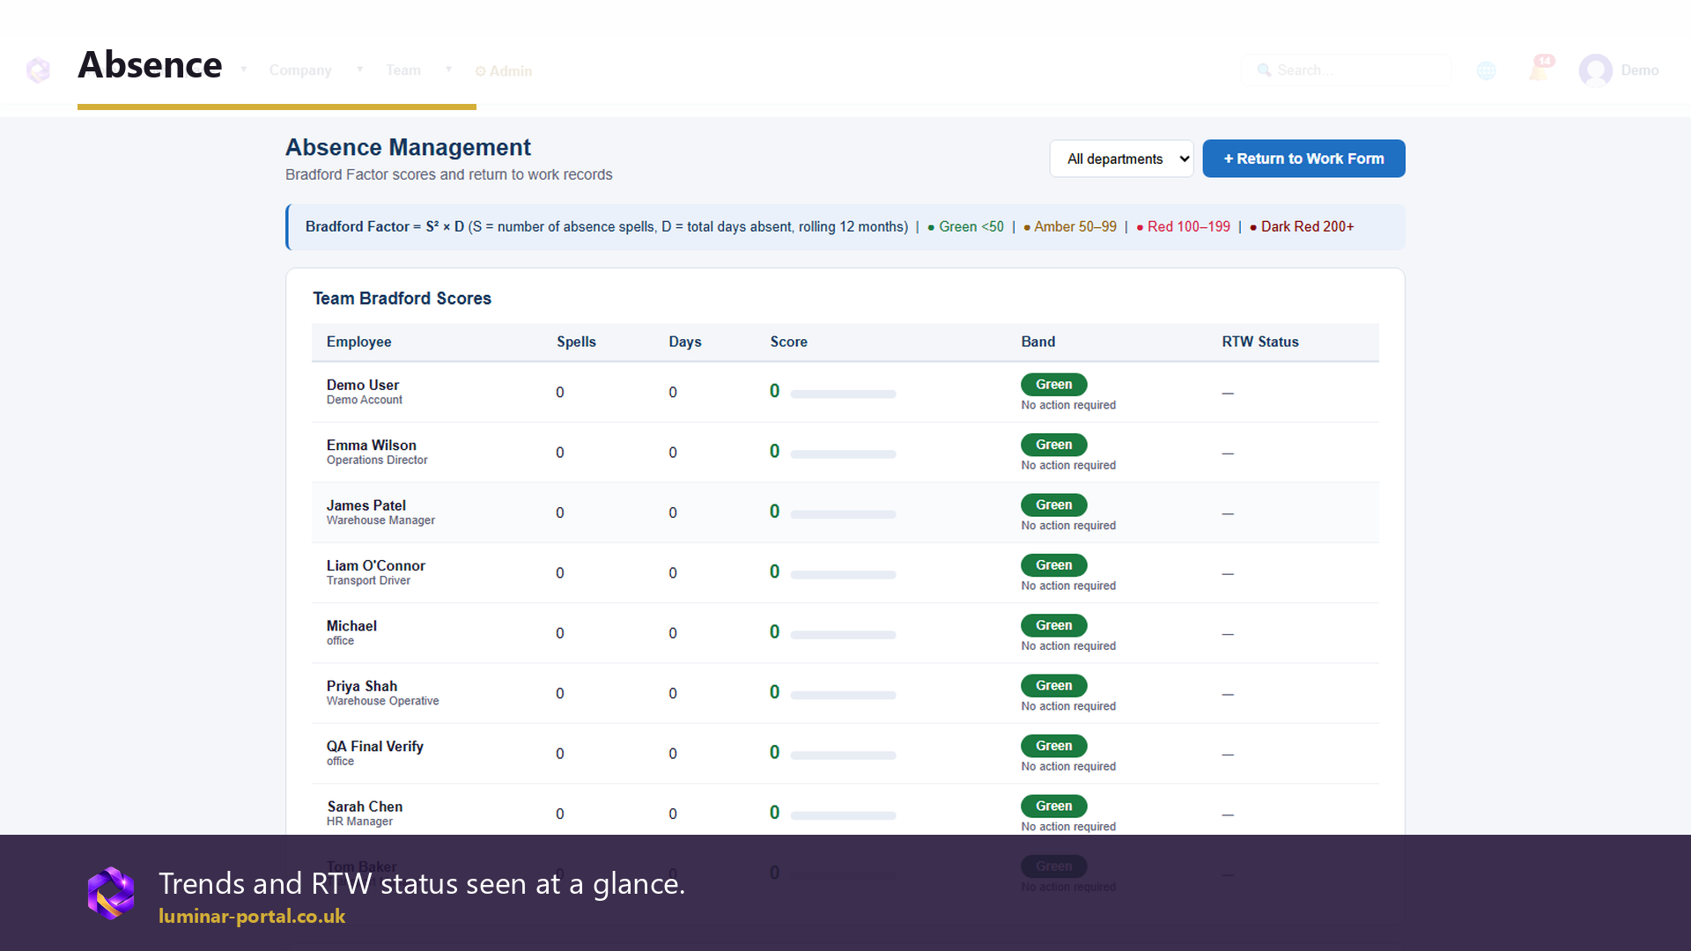Expand the Team menu arrow
Screen dimensions: 1691x951
pos(448,70)
